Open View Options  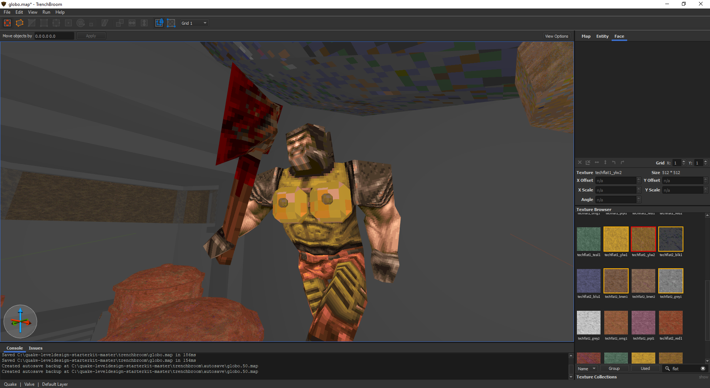tap(557, 36)
